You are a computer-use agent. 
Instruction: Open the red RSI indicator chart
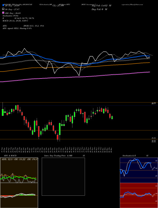pyautogui.click(x=139, y=195)
